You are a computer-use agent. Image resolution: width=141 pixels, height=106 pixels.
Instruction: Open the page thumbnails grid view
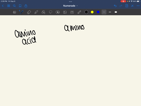pos(9,6)
